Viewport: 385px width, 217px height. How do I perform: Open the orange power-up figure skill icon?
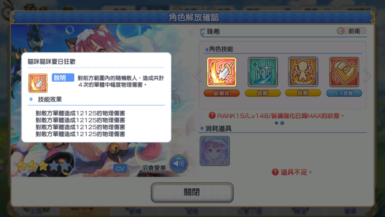coord(303,72)
